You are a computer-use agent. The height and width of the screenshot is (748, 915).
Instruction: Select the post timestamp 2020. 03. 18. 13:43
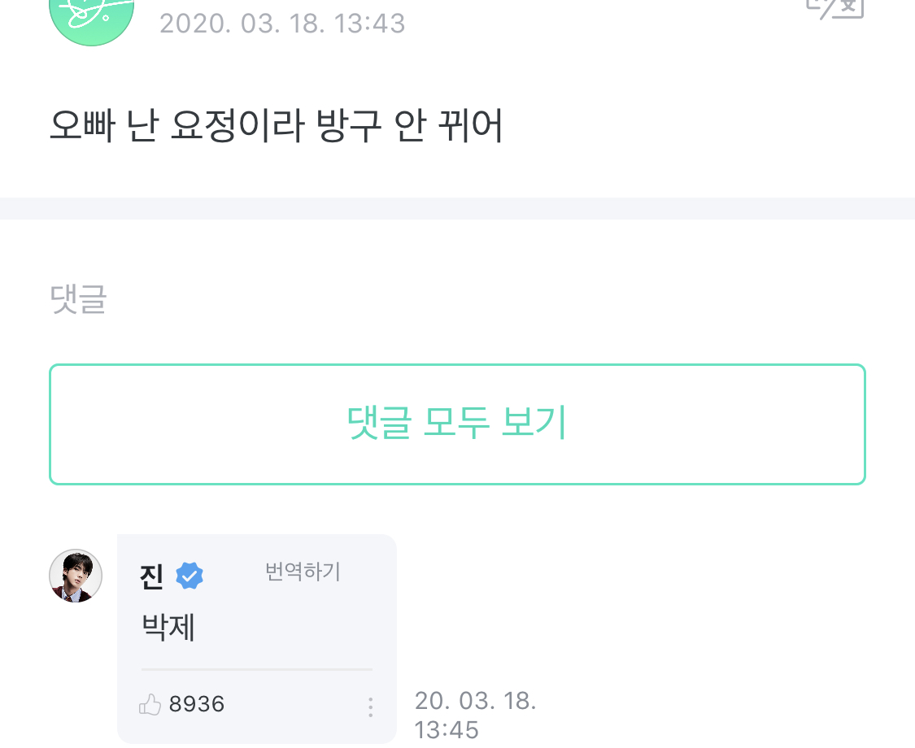282,24
